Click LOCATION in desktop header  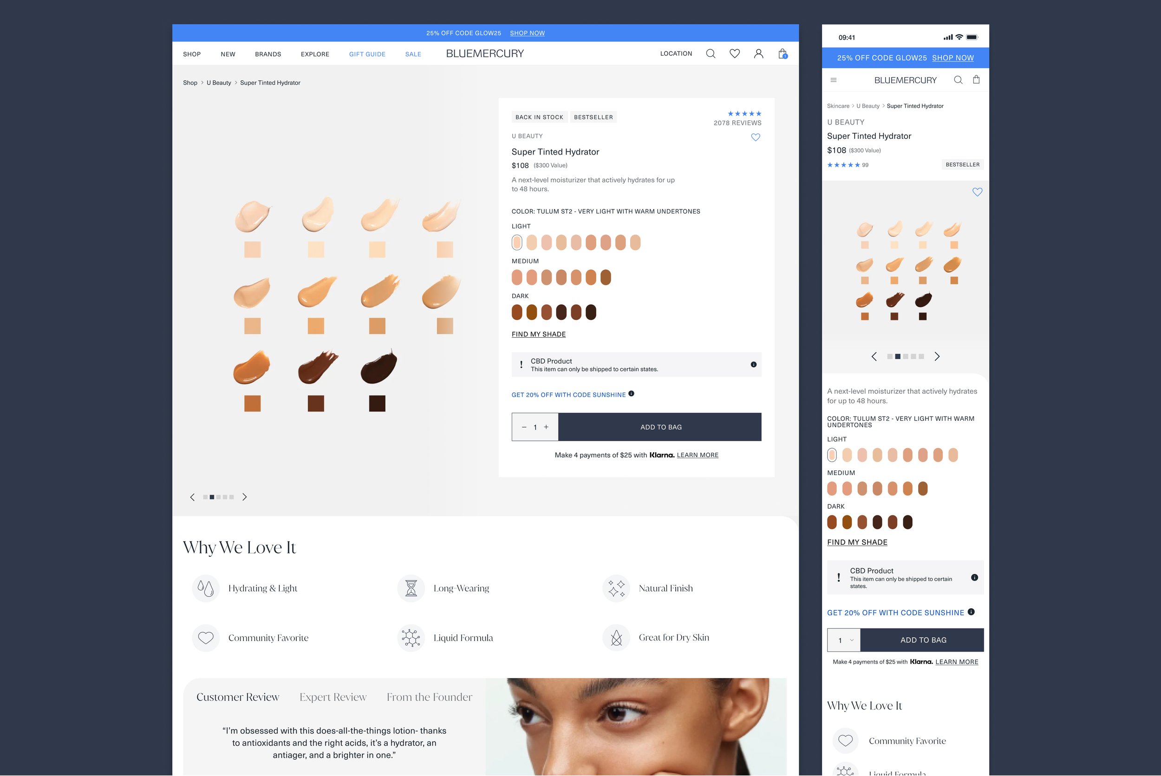[676, 53]
